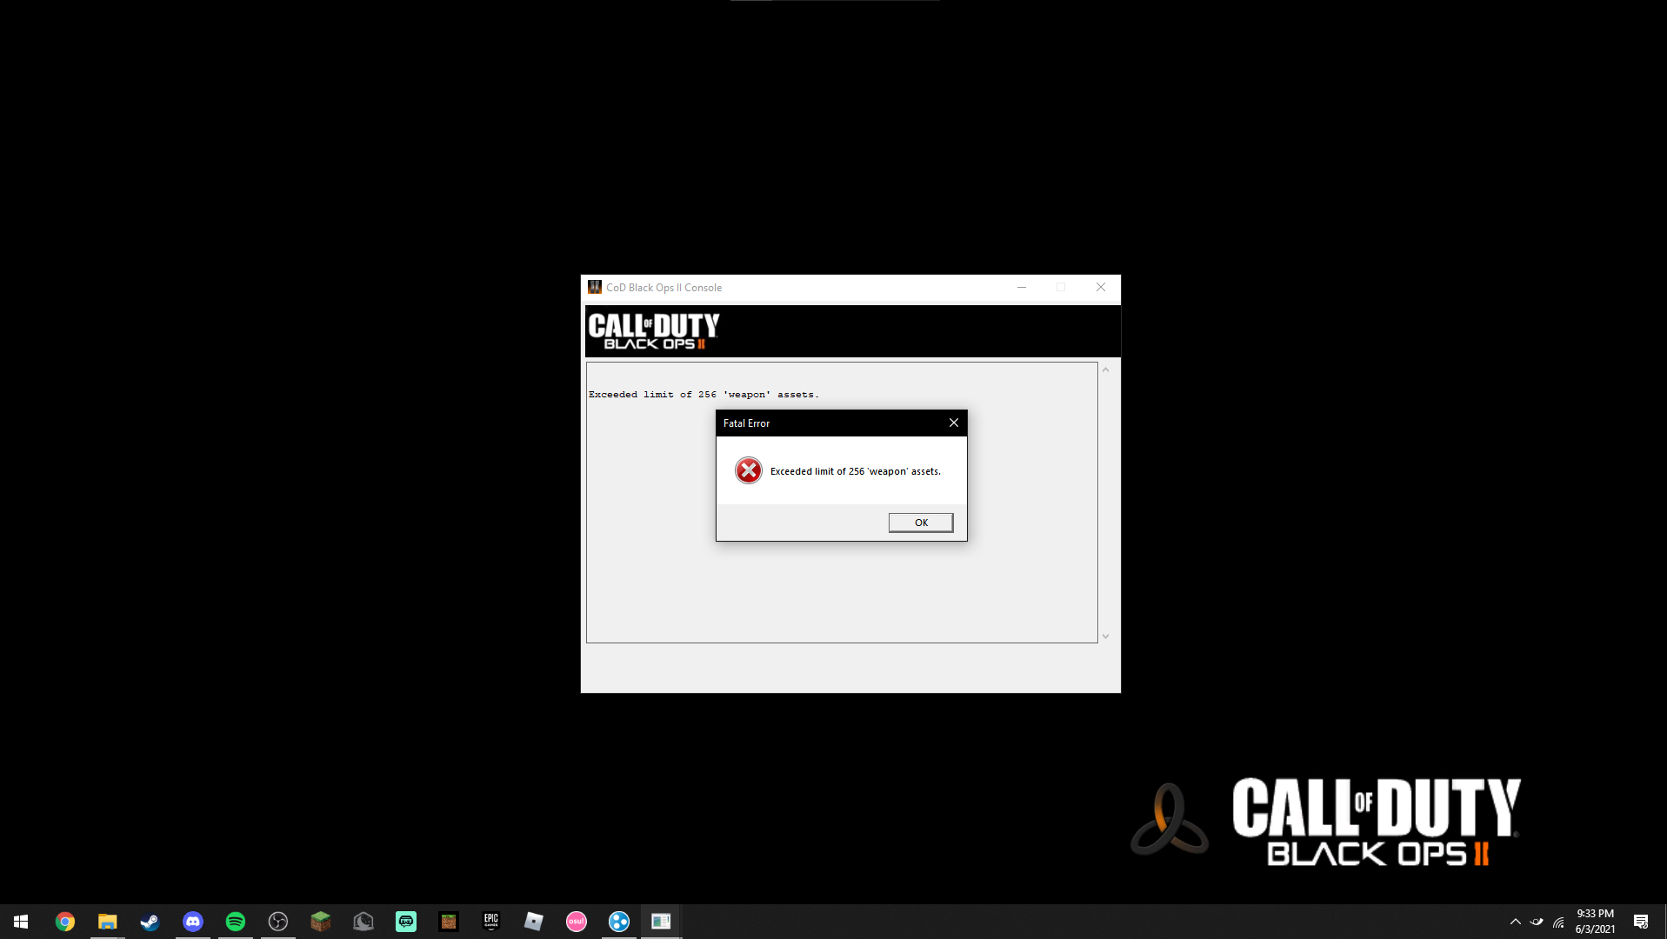Open OBS Studio from the taskbar
This screenshot has width=1667, height=939.
pyautogui.click(x=278, y=922)
